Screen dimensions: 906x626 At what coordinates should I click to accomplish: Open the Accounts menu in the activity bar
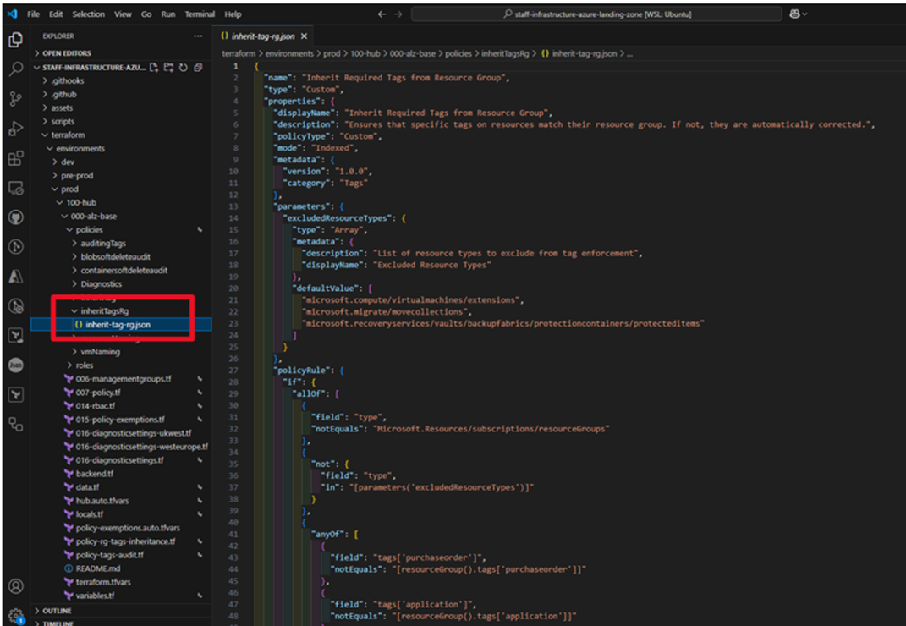[15, 586]
